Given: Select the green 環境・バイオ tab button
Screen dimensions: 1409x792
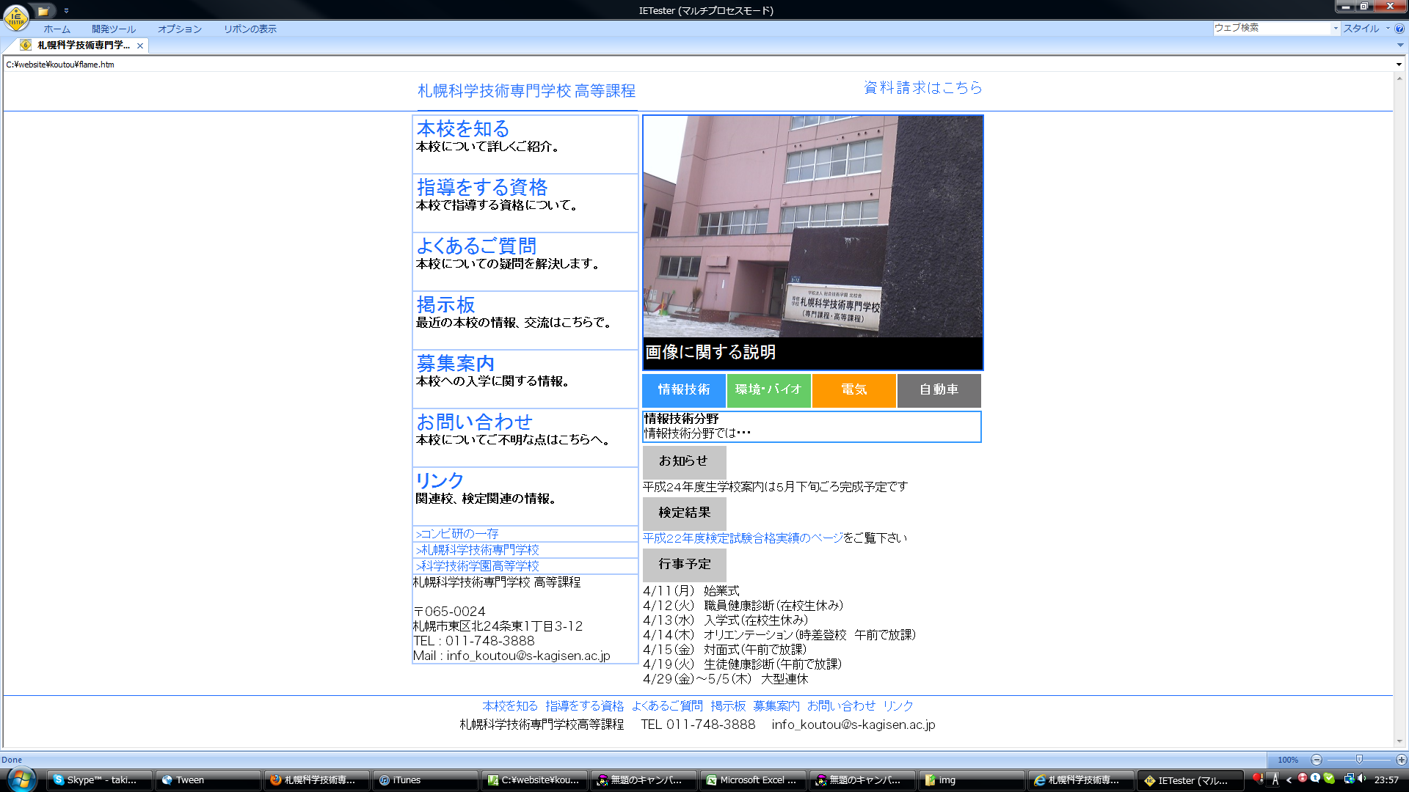Looking at the screenshot, I should click(768, 390).
